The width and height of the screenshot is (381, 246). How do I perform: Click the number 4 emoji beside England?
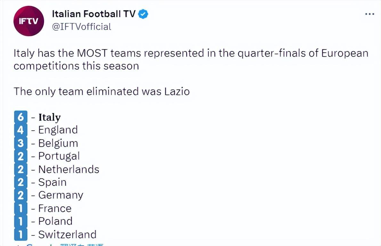[x=20, y=130]
